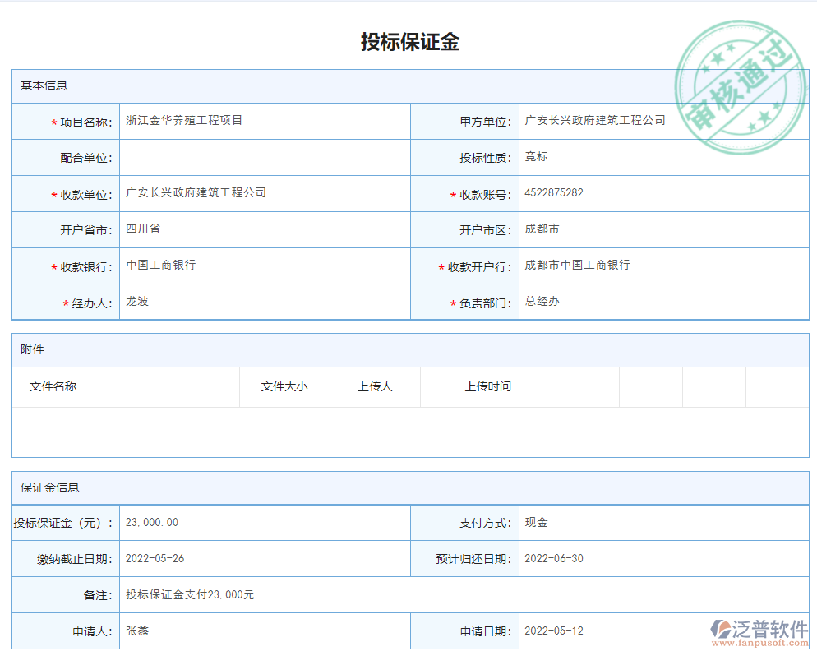Click the 泛普软件 logo watermark
Image resolution: width=817 pixels, height=656 pixels.
click(x=757, y=629)
